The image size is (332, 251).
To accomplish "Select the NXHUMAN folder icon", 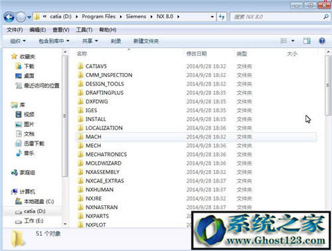I will pyautogui.click(x=80, y=189).
